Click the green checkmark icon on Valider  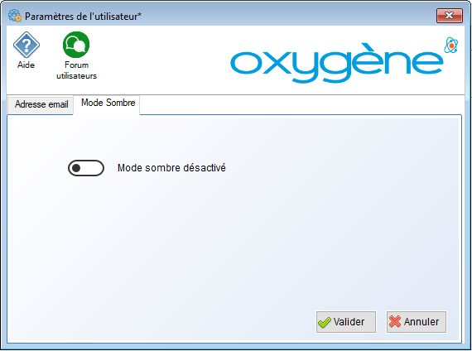(x=325, y=322)
